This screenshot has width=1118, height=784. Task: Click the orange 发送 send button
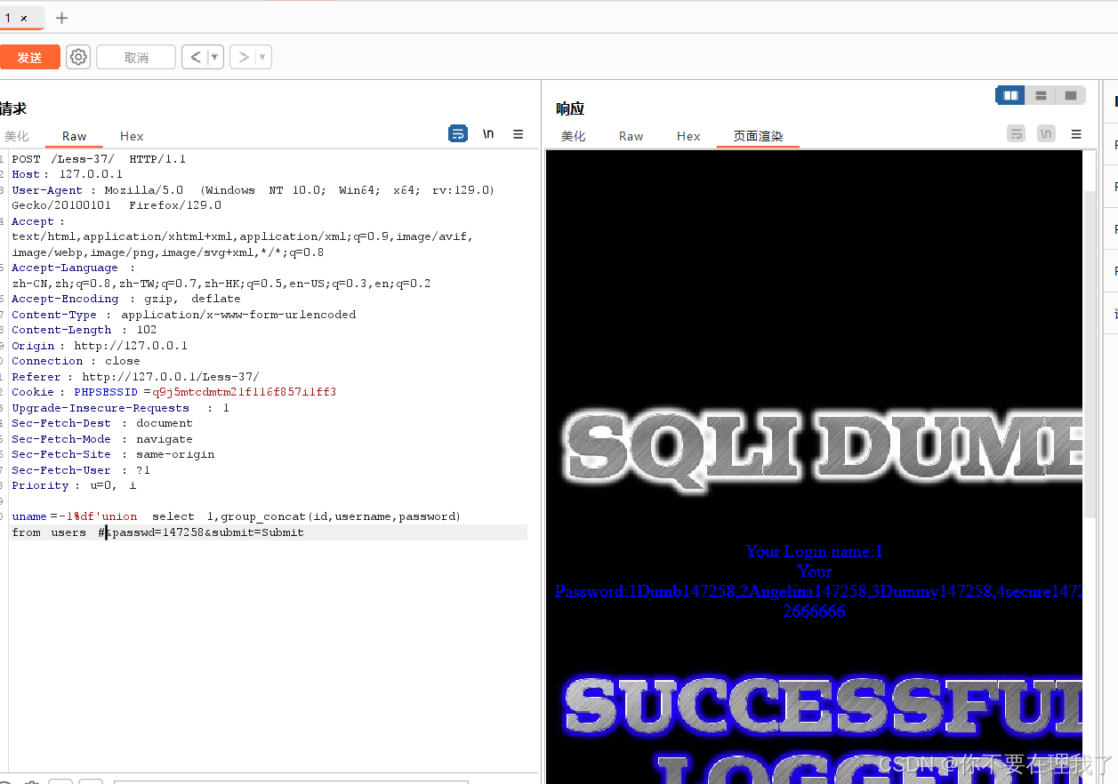[29, 57]
